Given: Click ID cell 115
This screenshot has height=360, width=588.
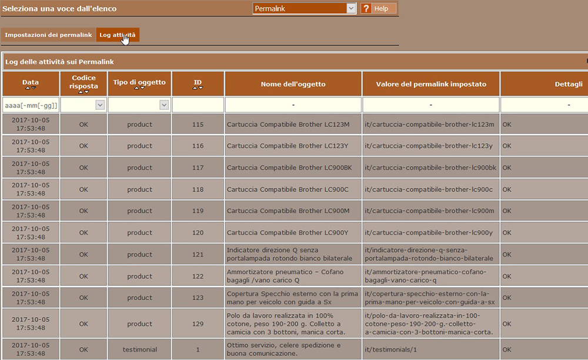Looking at the screenshot, I should coord(198,125).
